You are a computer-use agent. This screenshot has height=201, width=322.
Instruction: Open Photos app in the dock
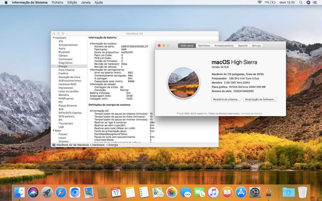tap(172, 192)
